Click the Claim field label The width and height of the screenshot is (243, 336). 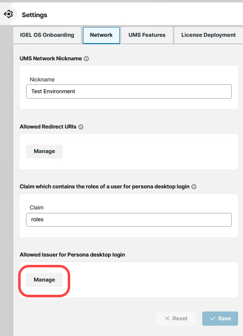pyautogui.click(x=37, y=207)
